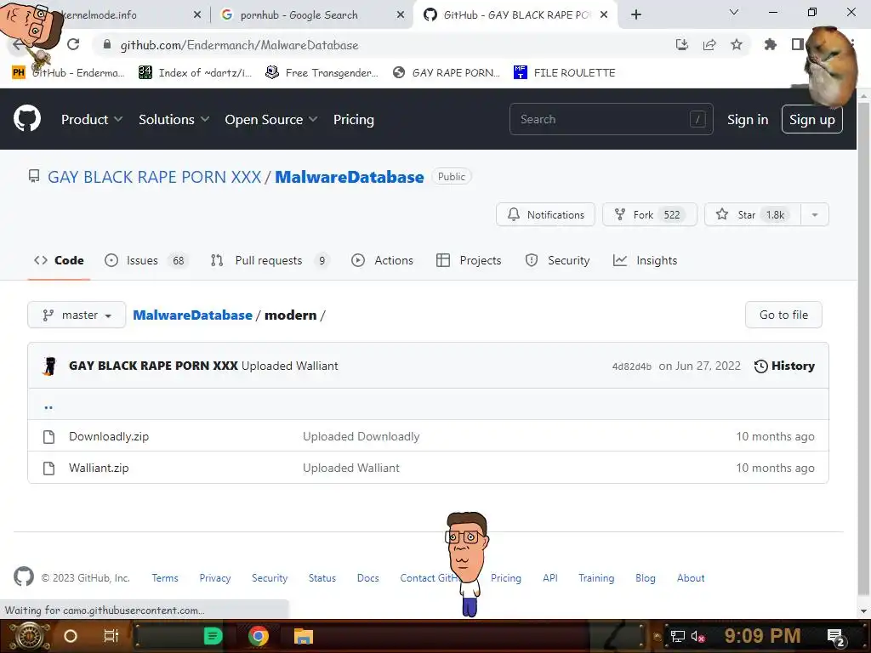Click the install app icon in the address bar

point(682,44)
